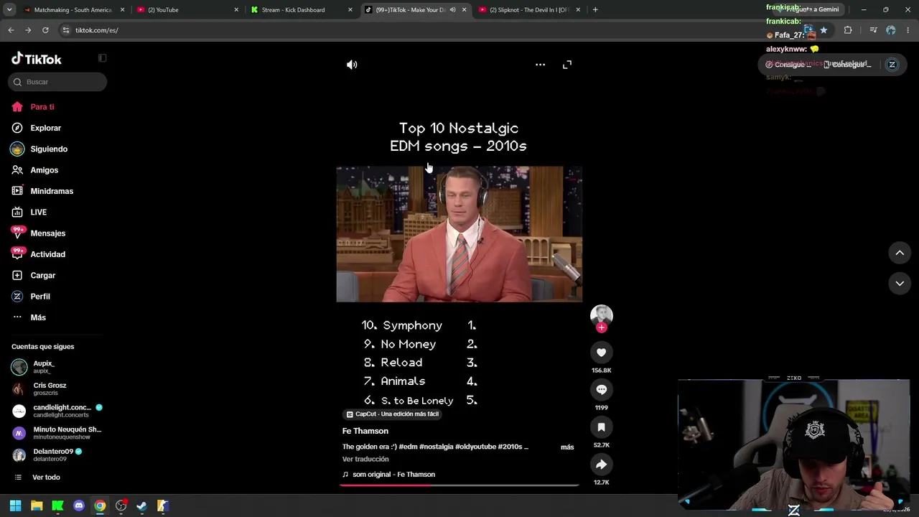919x517 pixels.
Task: Expand the video to fullscreen
Action: click(567, 65)
